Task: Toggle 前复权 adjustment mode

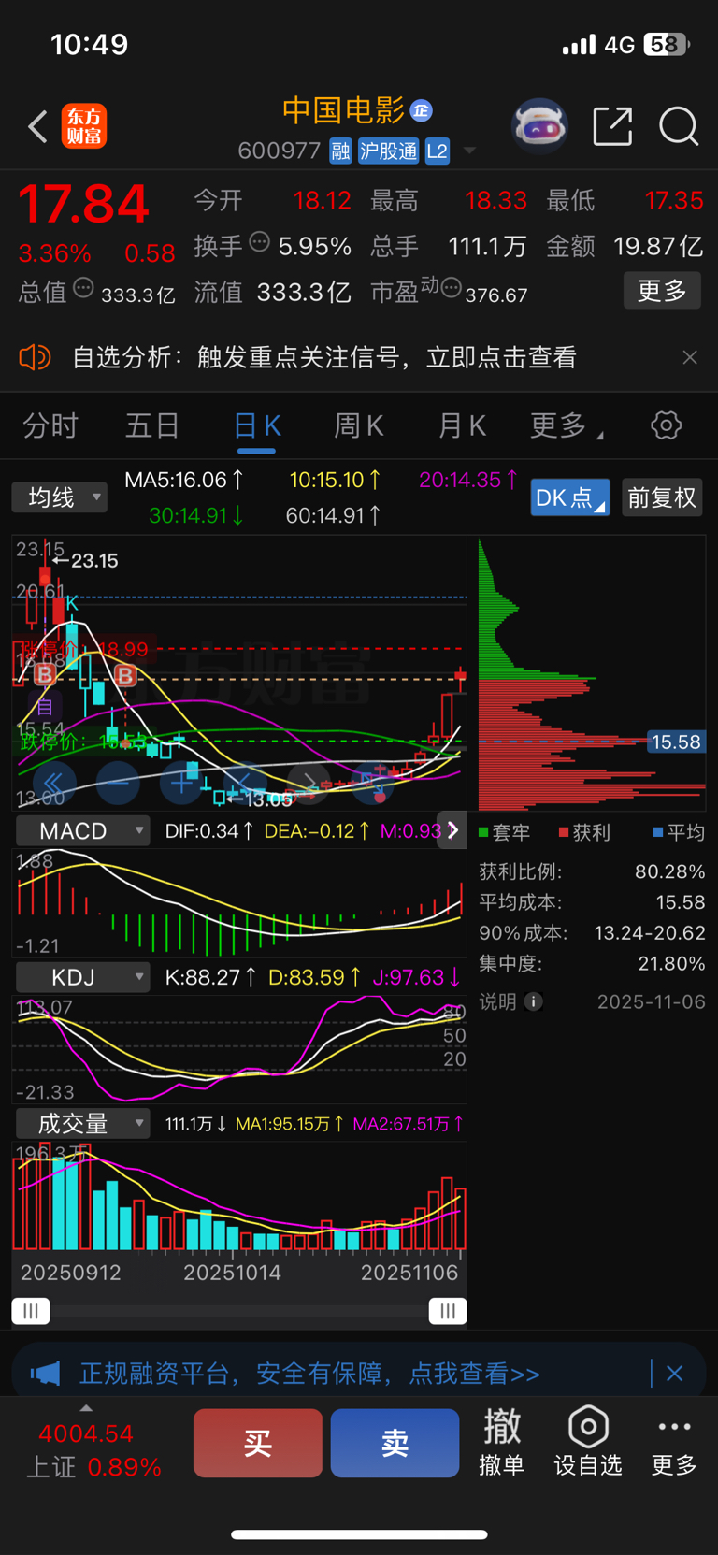Action: tap(662, 497)
